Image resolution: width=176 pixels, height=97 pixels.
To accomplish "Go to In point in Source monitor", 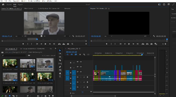I will tap(37, 44).
